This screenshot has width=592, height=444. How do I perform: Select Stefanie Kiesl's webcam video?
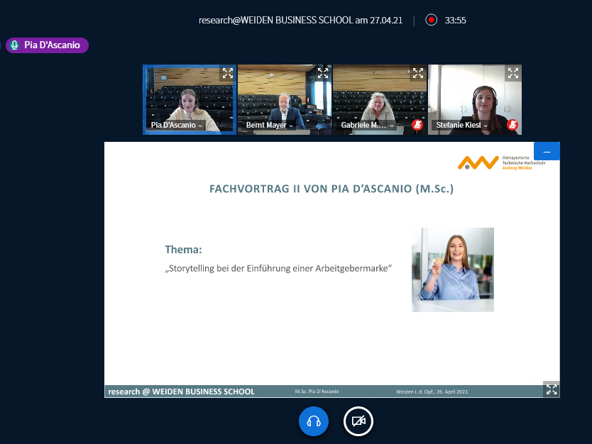pos(475,99)
